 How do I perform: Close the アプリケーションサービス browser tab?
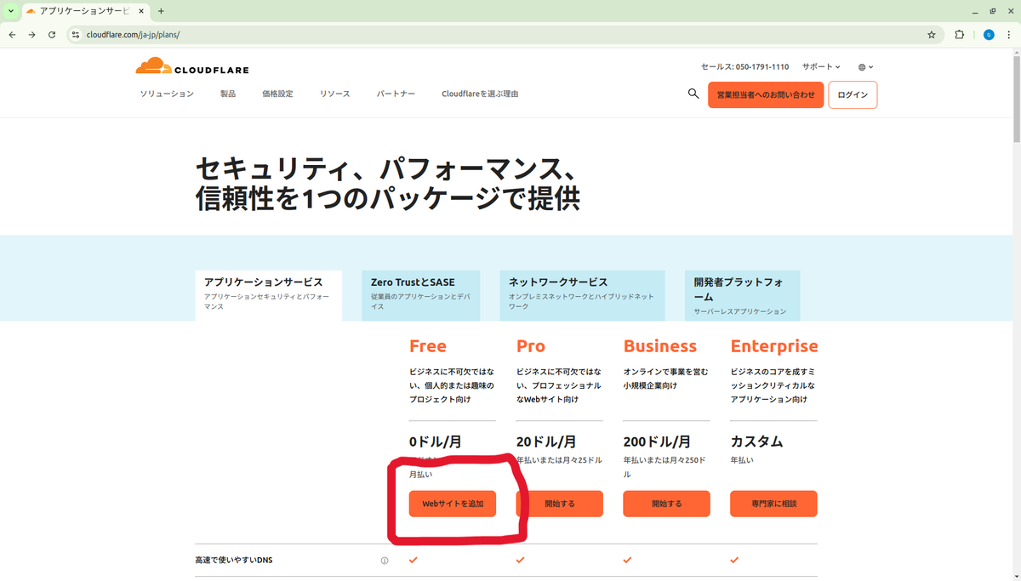pyautogui.click(x=142, y=11)
